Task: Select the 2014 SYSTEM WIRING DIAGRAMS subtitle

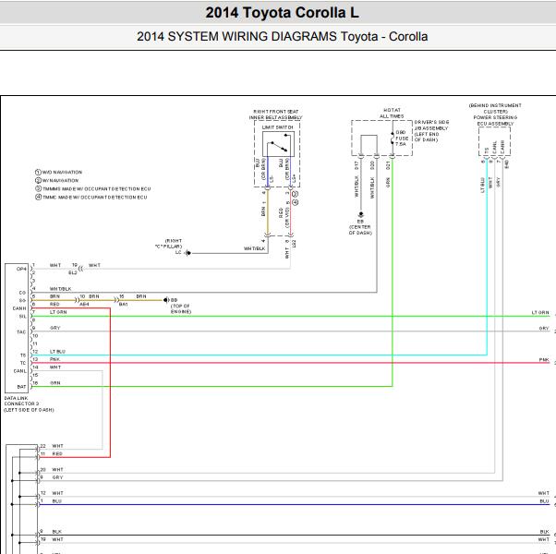Action: (283, 37)
